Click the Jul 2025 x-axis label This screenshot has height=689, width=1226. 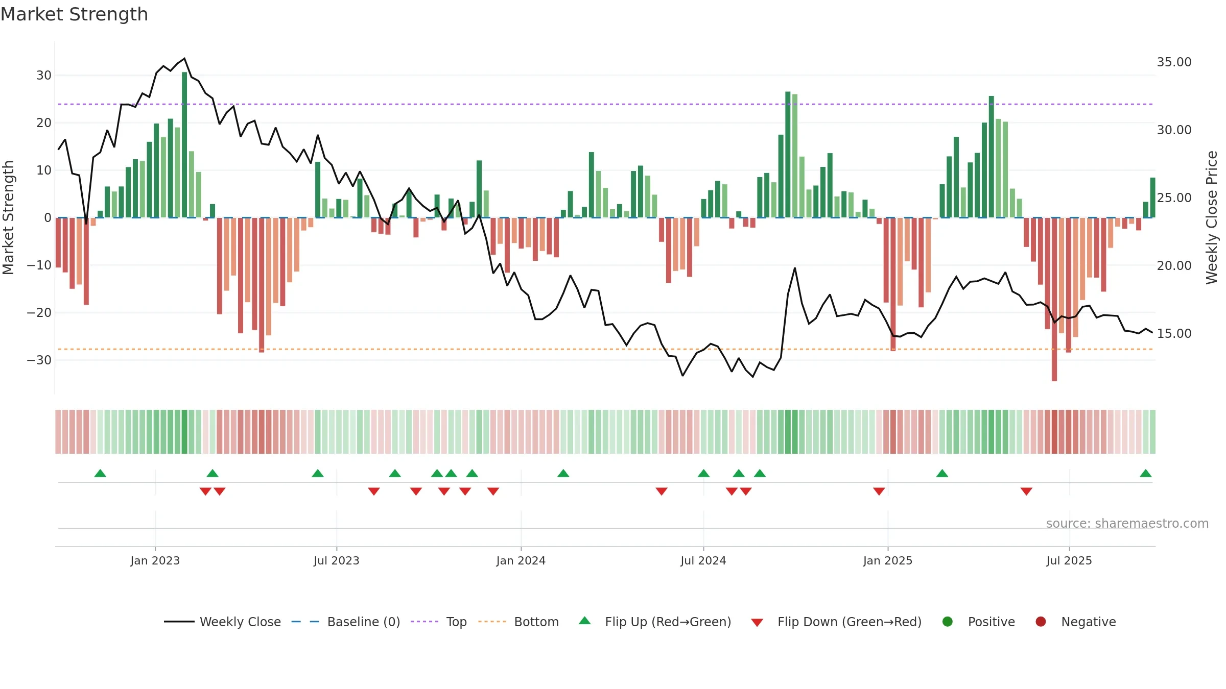1069,560
